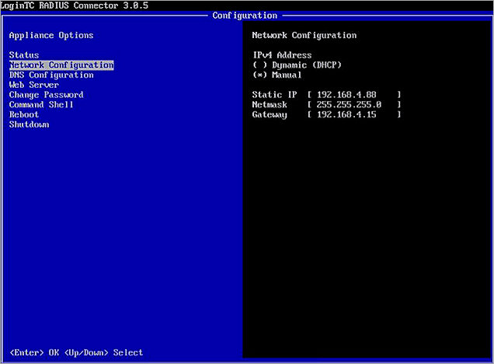494x364 pixels.
Task: Go to the Web Server option
Action: click(34, 85)
